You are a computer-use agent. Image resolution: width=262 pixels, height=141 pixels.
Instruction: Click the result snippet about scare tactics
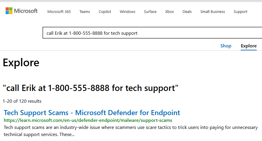tap(130, 131)
